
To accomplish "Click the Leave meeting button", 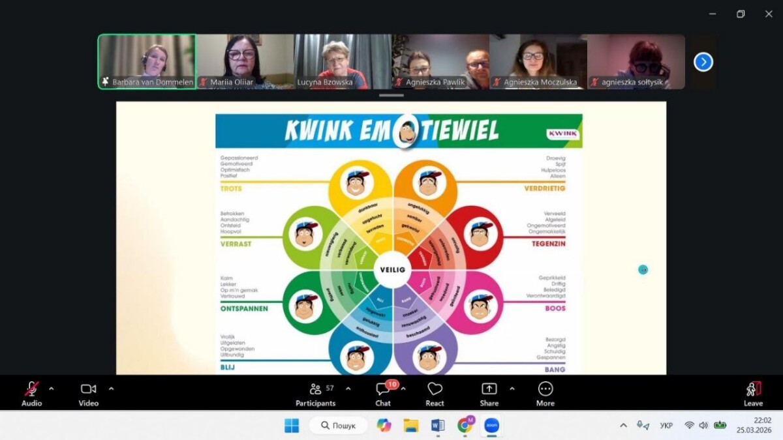I will point(753,394).
